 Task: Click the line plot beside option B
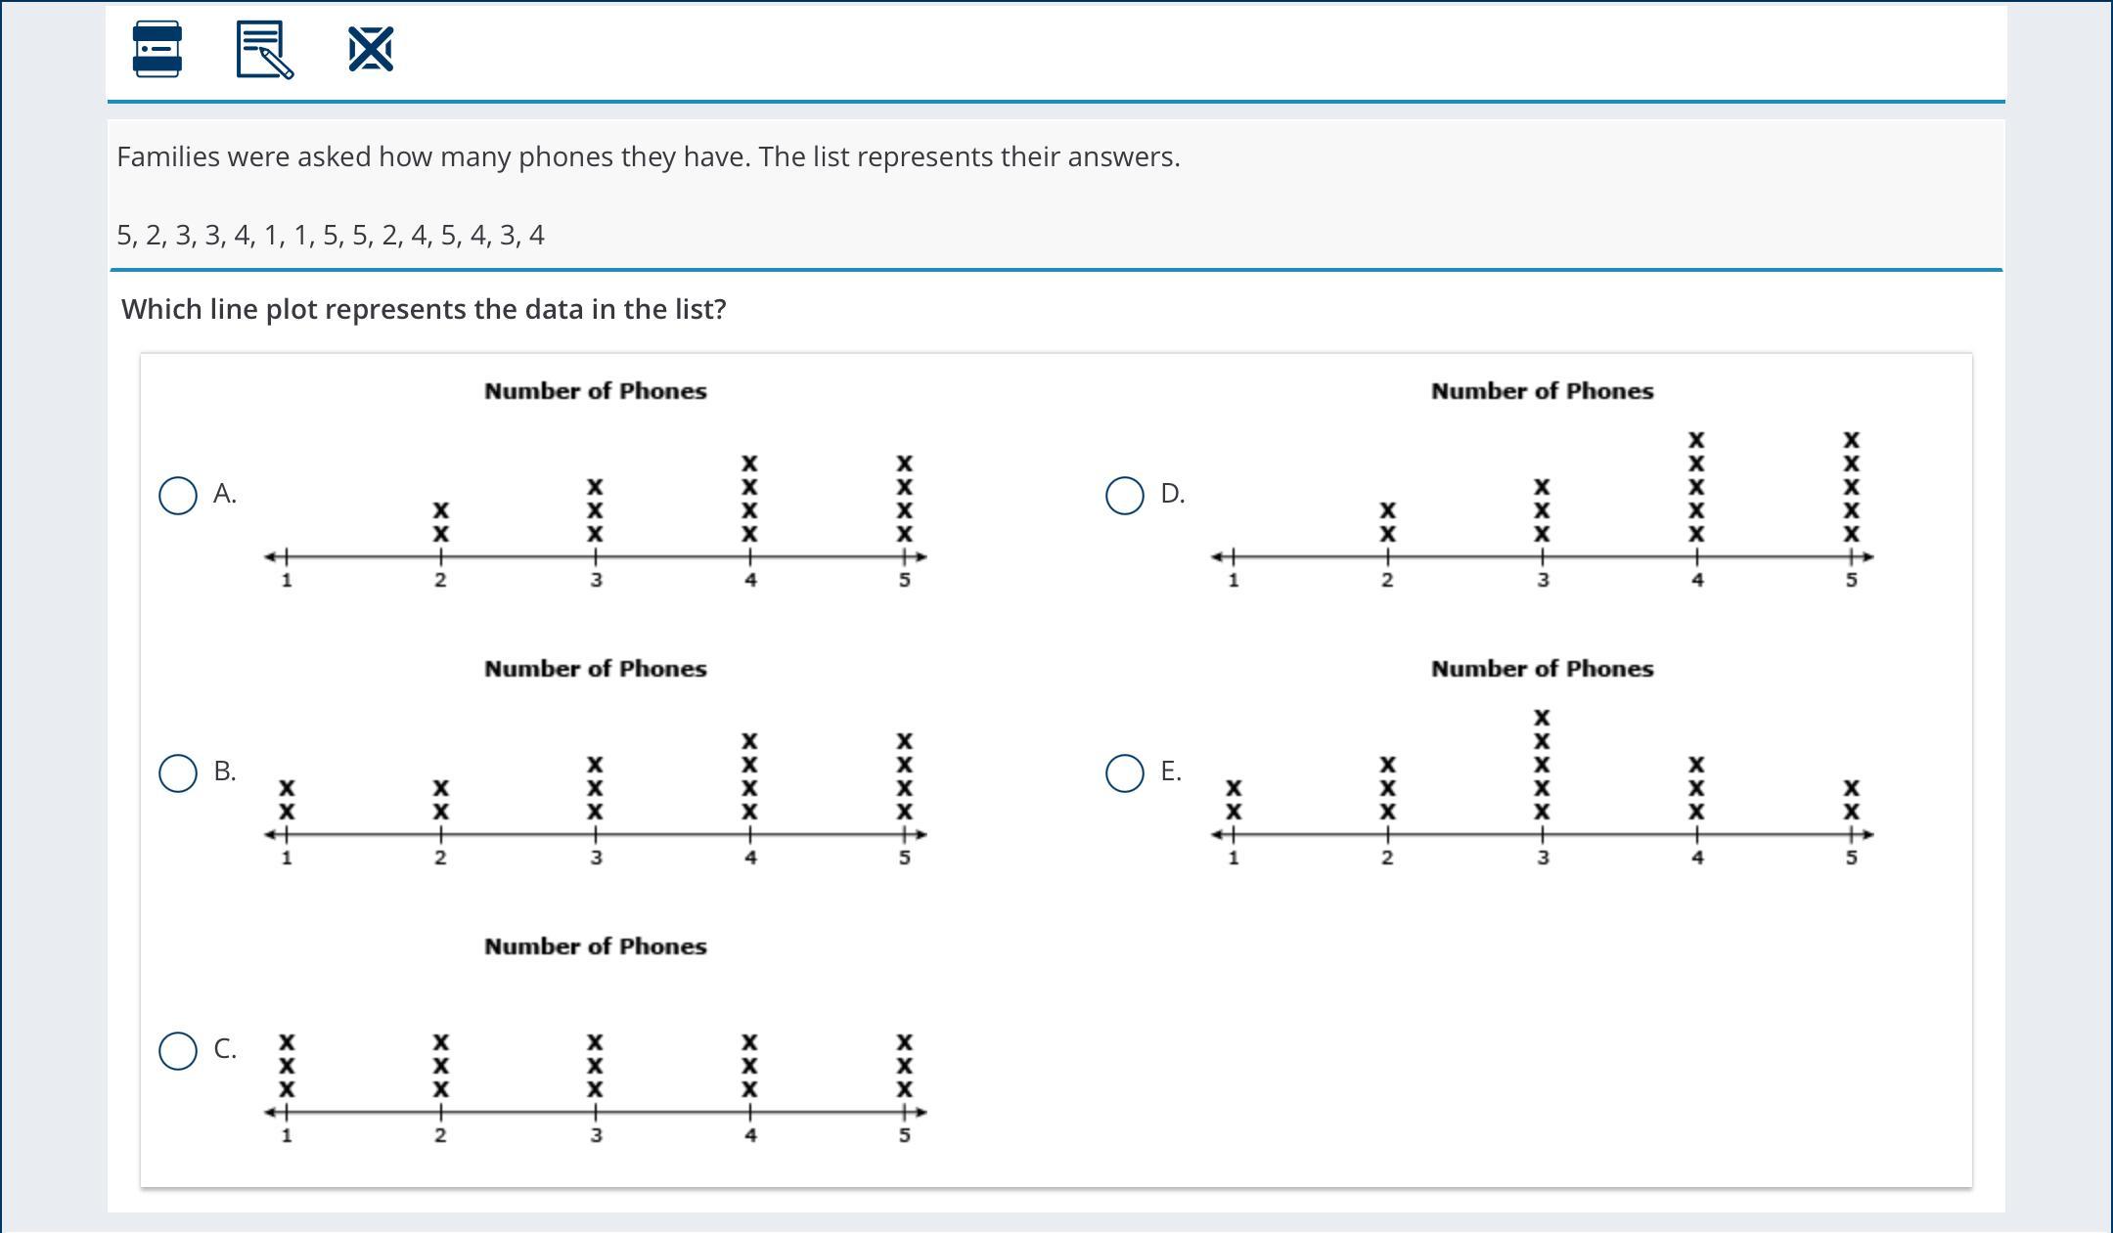coord(595,768)
